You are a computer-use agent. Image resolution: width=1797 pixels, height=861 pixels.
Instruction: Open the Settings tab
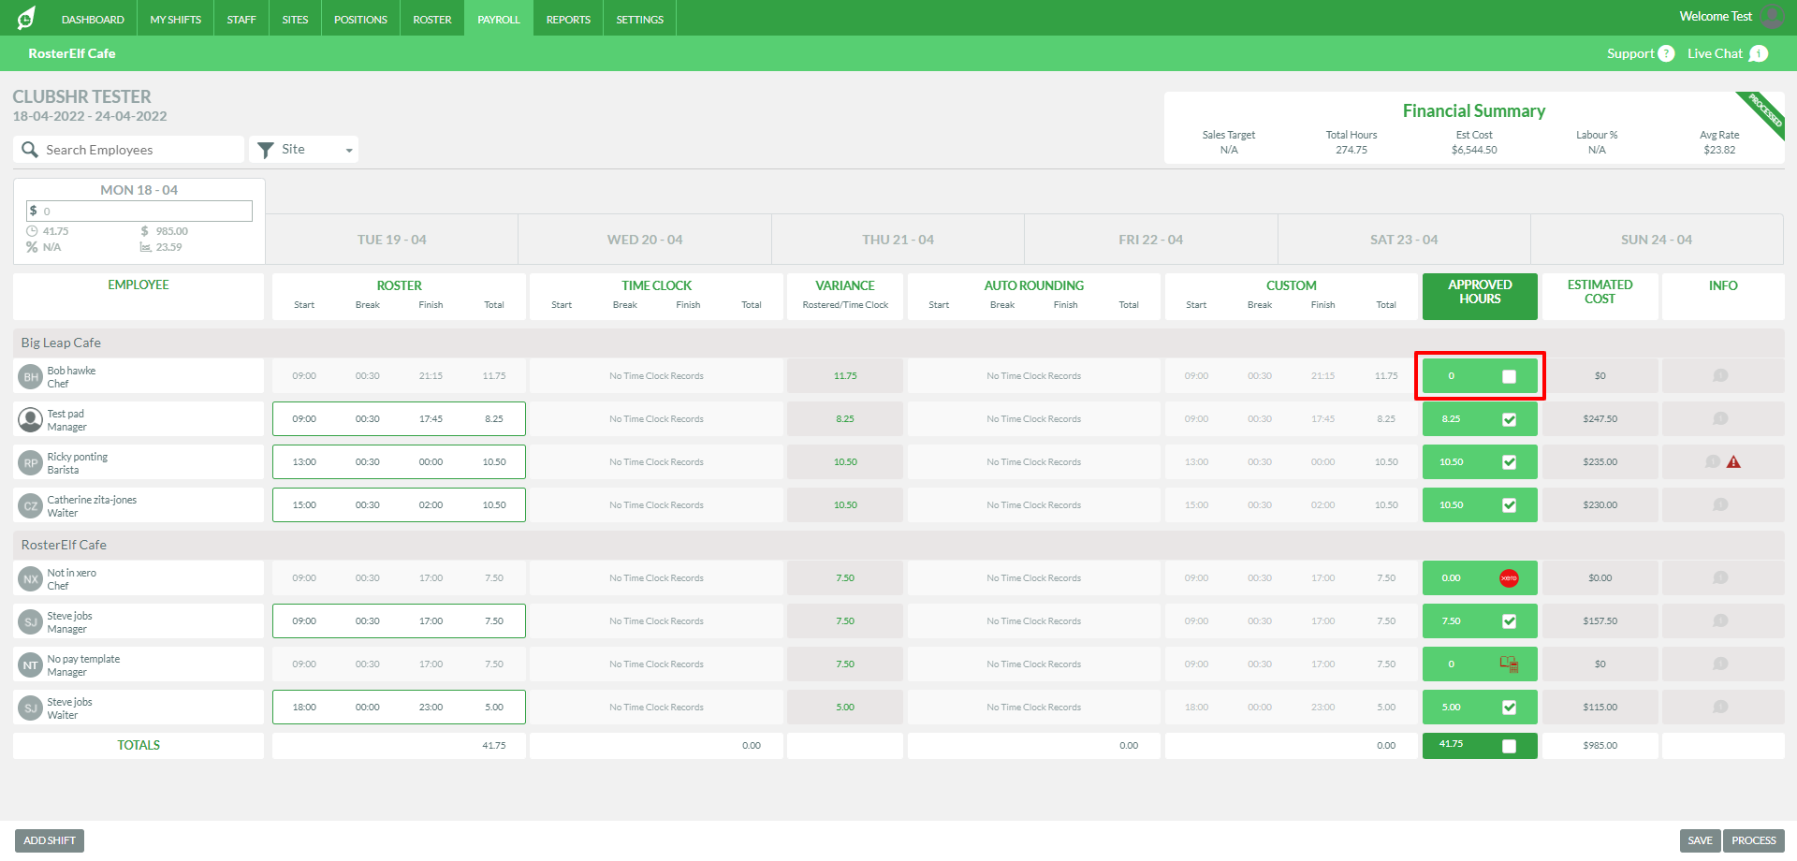(639, 19)
